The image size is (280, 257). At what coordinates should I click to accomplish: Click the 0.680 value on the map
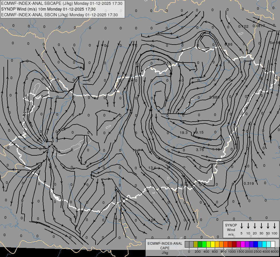click(215, 97)
